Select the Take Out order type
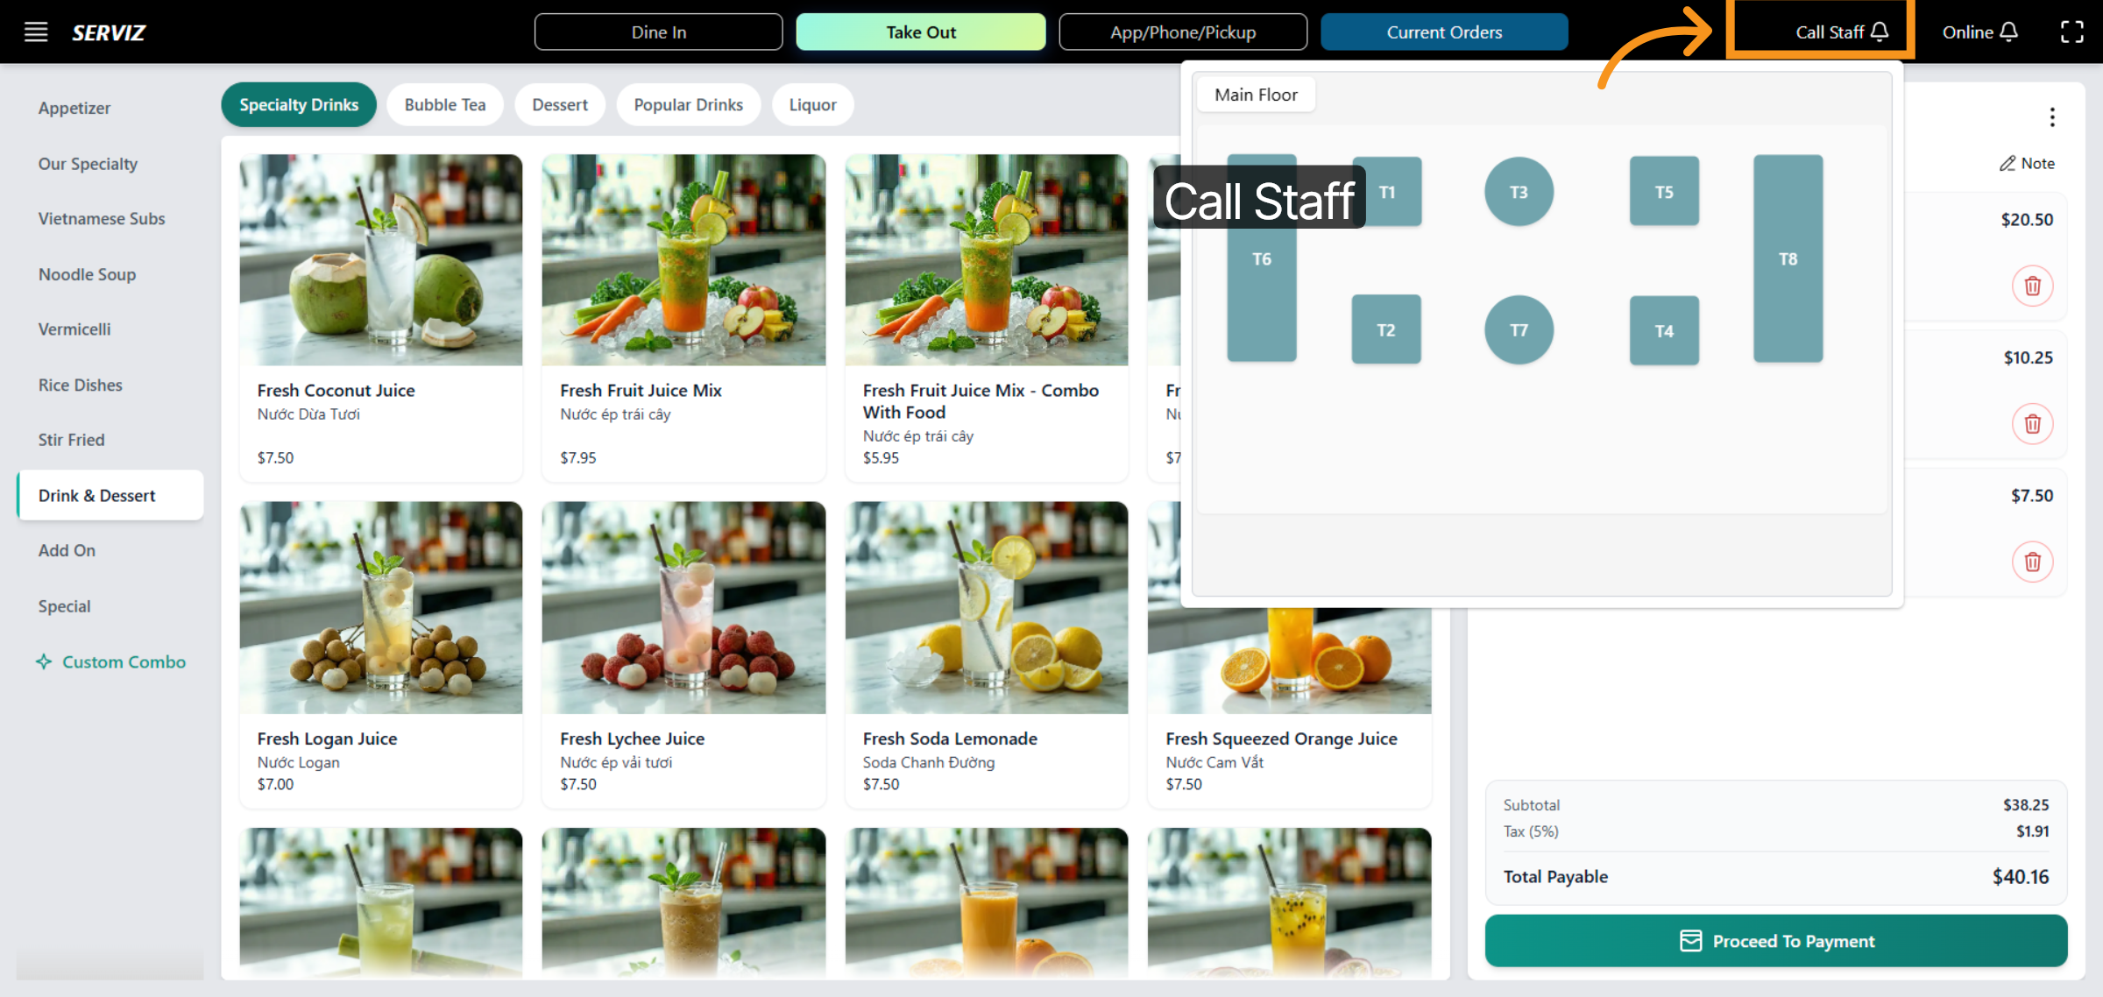The width and height of the screenshot is (2103, 997). pos(920,32)
